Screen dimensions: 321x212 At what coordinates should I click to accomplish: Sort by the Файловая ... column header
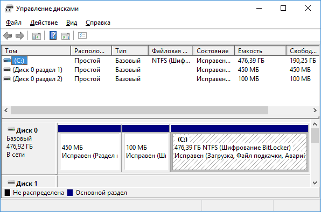coord(171,51)
